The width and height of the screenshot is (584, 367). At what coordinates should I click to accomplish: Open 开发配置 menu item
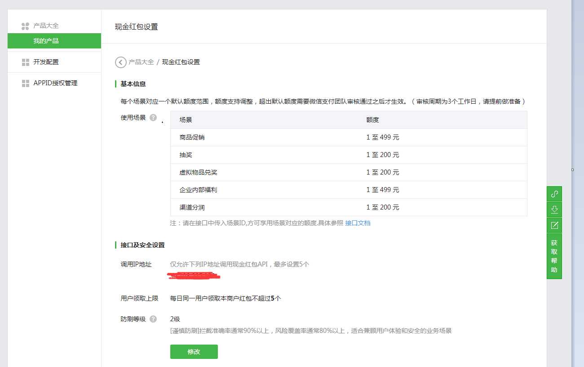pyautogui.click(x=46, y=62)
